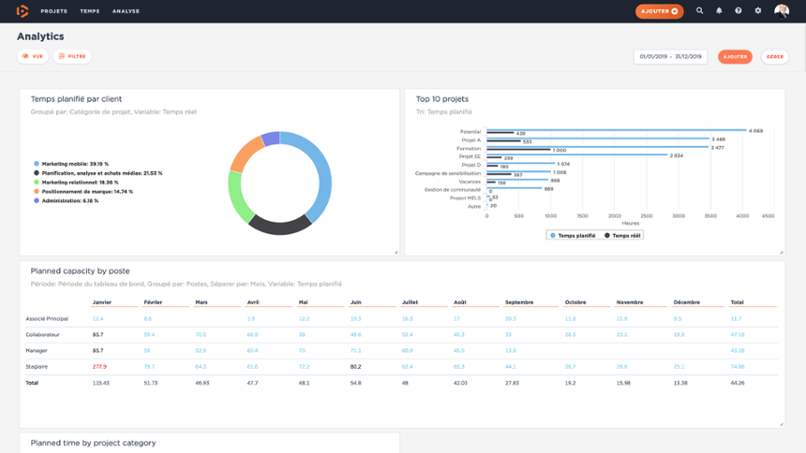Toggle Temps réel legend series
Screen dimensions: 806x453
click(623, 236)
